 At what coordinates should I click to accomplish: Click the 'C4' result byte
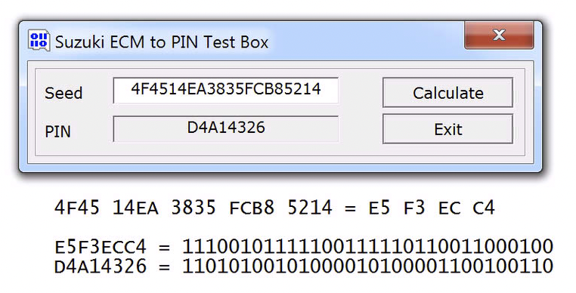(485, 208)
